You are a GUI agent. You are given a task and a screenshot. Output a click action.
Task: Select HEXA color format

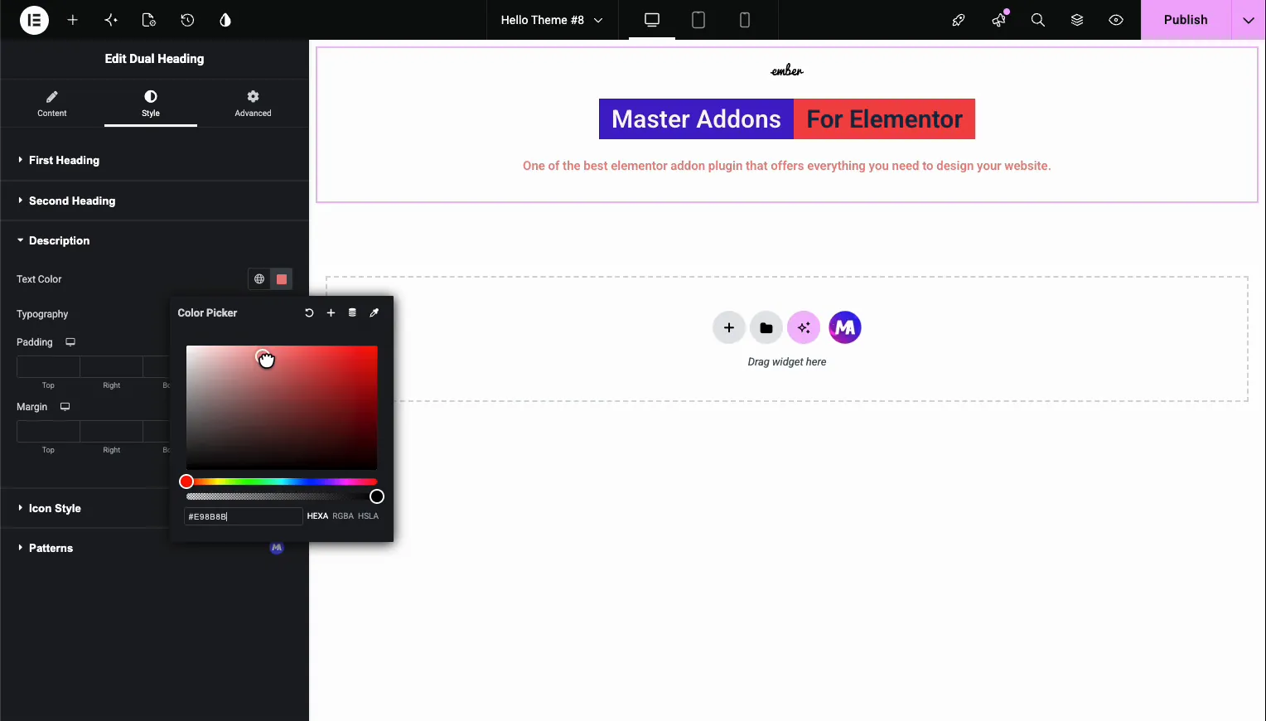pyautogui.click(x=317, y=516)
